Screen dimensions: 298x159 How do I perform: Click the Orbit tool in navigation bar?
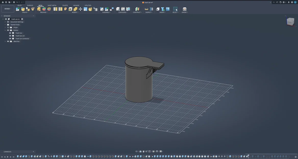pyautogui.click(x=136, y=151)
